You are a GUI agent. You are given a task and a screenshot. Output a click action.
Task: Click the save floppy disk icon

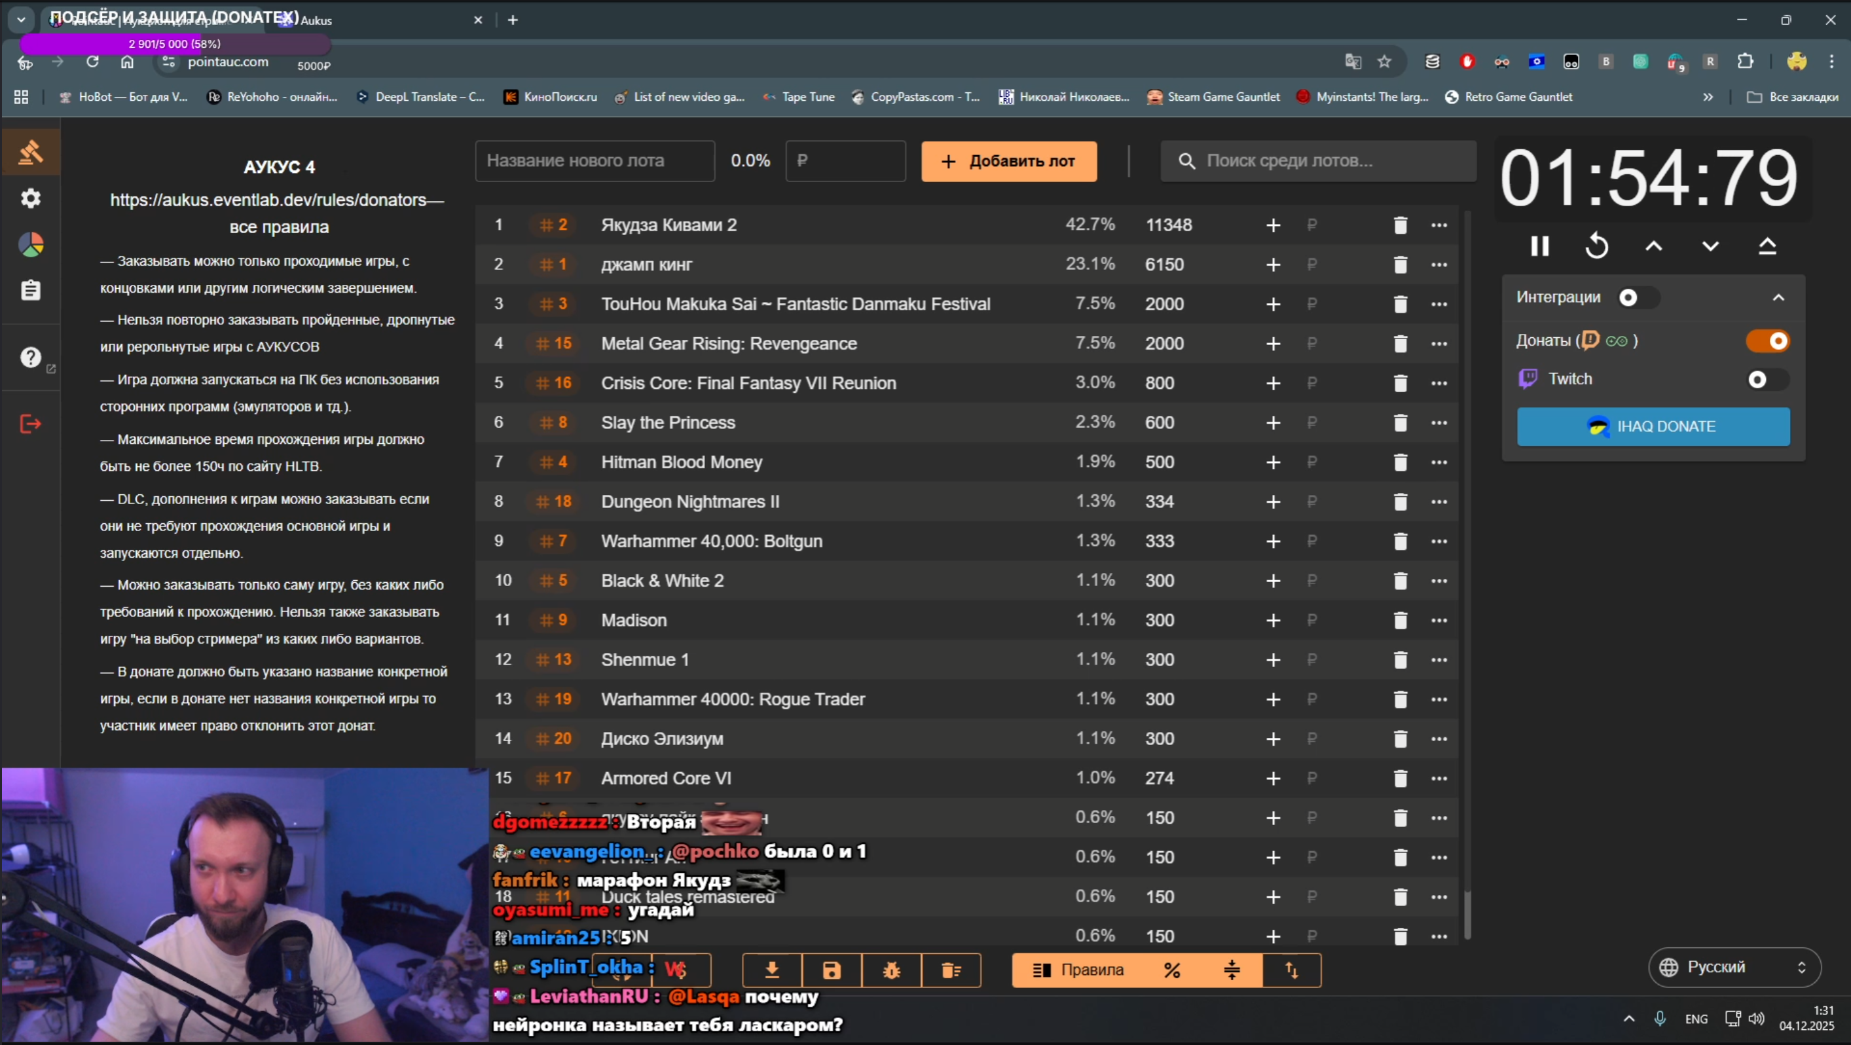click(x=832, y=971)
